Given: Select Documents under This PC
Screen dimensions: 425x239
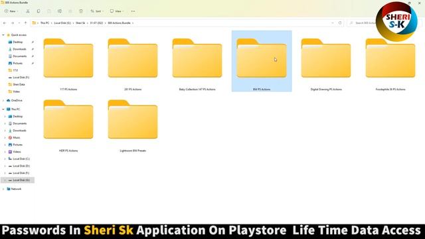Looking at the screenshot, I should tap(19, 123).
